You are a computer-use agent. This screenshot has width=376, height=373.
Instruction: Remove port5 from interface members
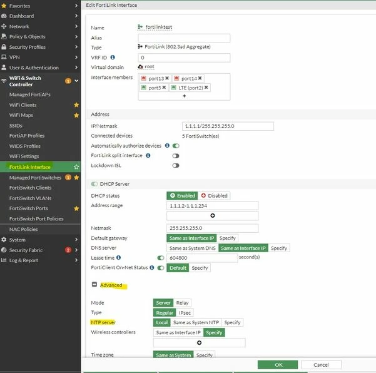click(x=164, y=88)
